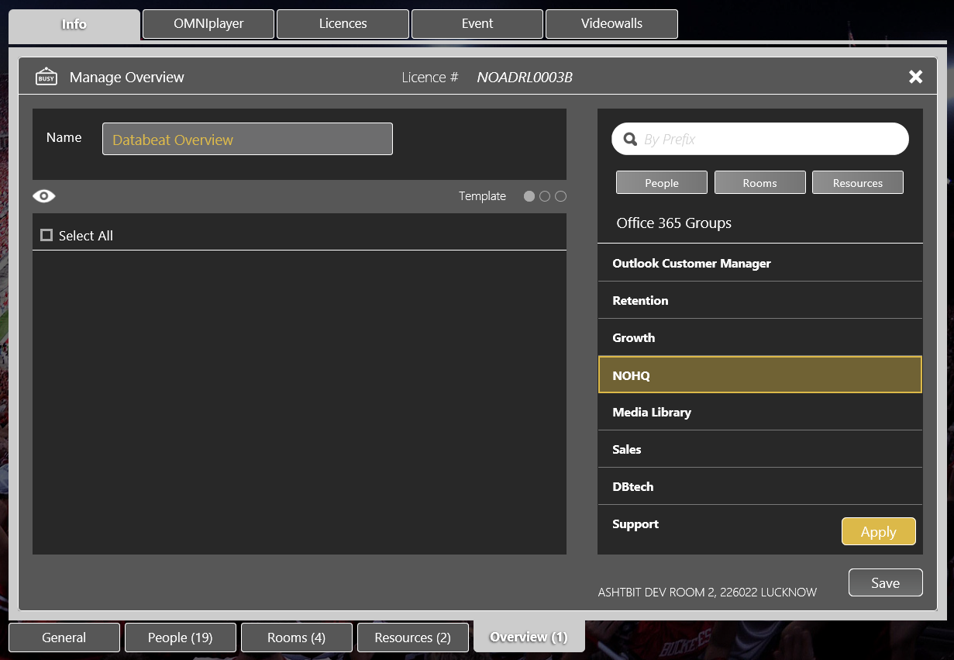Select Outlook Customer Manager group
Image resolution: width=954 pixels, height=660 pixels.
pyautogui.click(x=760, y=263)
